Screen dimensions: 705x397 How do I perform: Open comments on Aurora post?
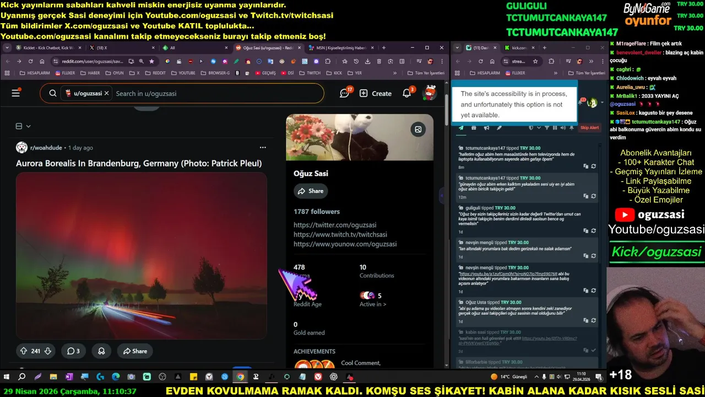click(73, 351)
